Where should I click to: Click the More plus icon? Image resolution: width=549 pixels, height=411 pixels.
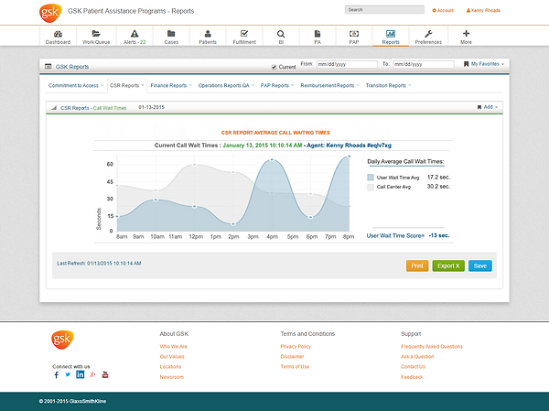(466, 34)
